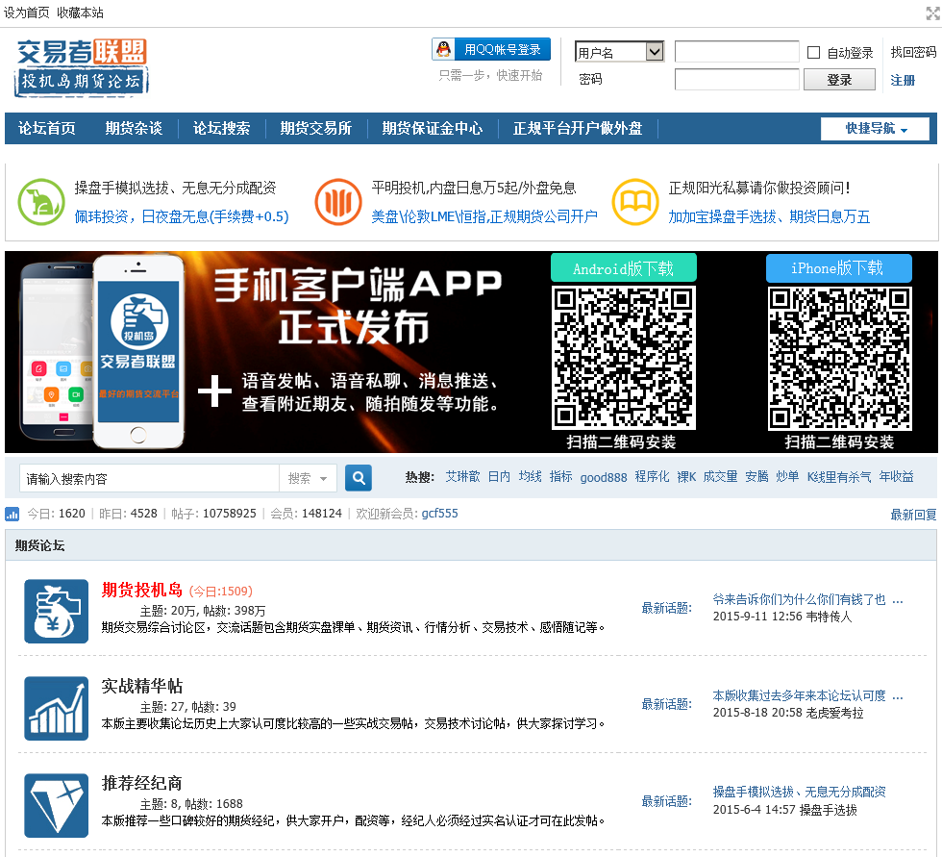The image size is (942, 857).
Task: Open 期货杂谈 in navigation bar
Action: 134,128
